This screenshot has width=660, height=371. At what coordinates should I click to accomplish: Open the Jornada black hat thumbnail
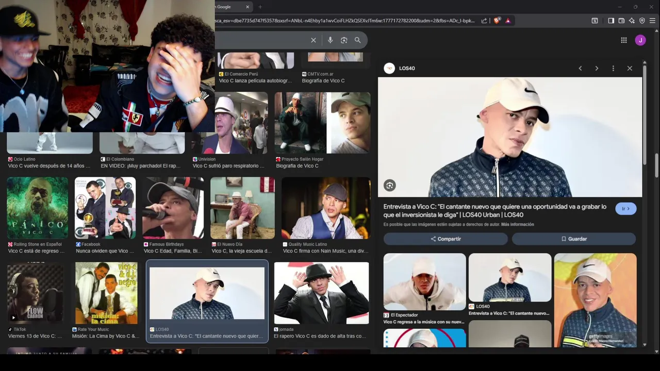pos(321,293)
